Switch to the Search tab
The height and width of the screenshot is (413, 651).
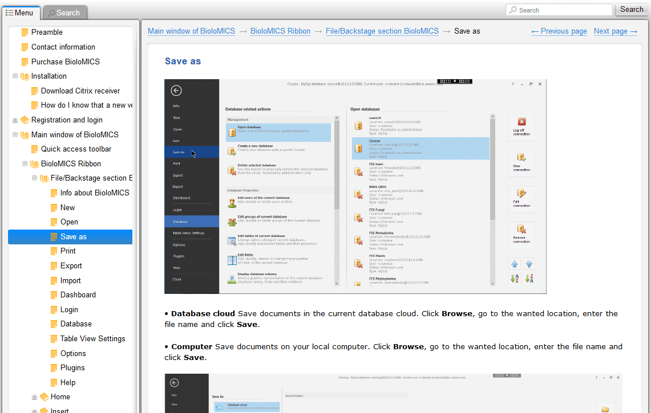point(64,13)
